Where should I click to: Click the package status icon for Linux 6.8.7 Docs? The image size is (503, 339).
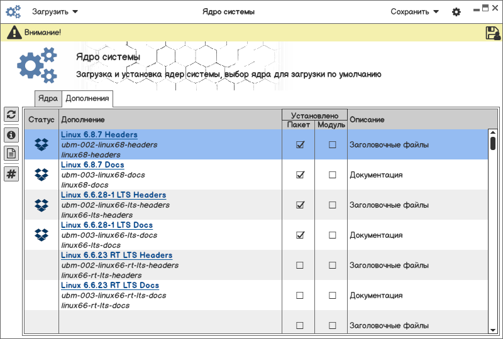tap(41, 175)
